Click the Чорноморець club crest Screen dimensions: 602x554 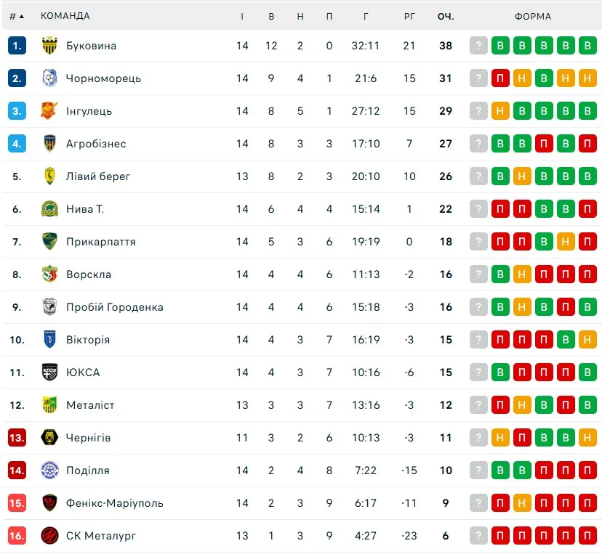click(49, 78)
